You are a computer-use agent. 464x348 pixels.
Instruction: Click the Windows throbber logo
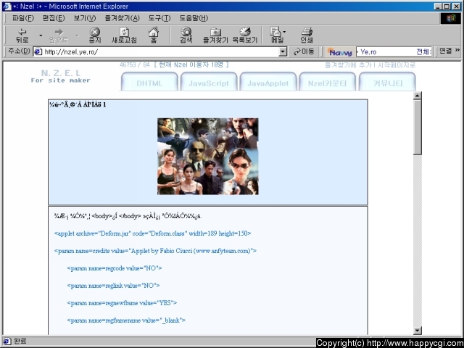[451, 18]
